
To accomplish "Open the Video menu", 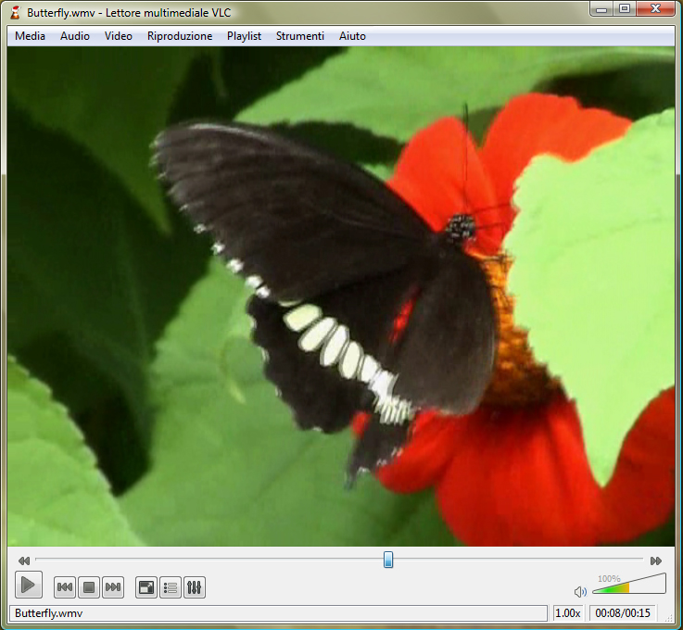I will click(118, 36).
